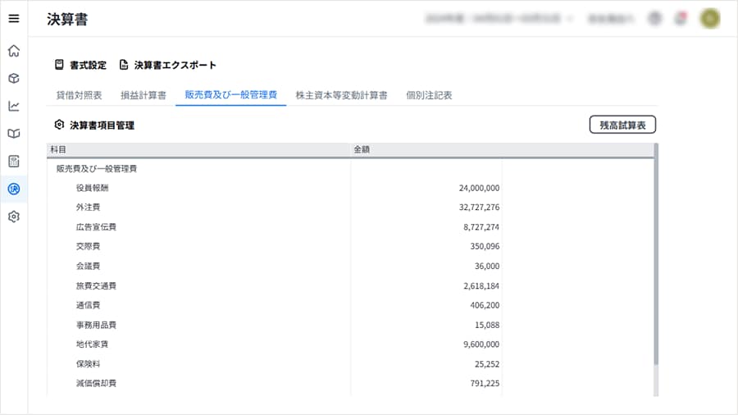Viewport: 738px width, 415px height.
Task: Open the hamburger menu in the sidebar
Action: point(14,19)
